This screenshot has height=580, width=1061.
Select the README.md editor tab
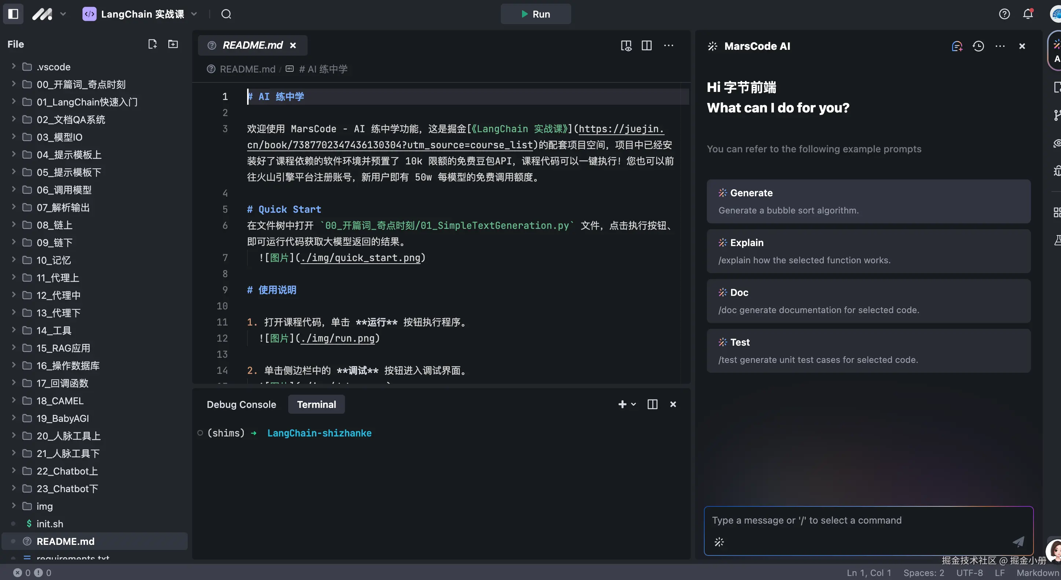(x=252, y=45)
